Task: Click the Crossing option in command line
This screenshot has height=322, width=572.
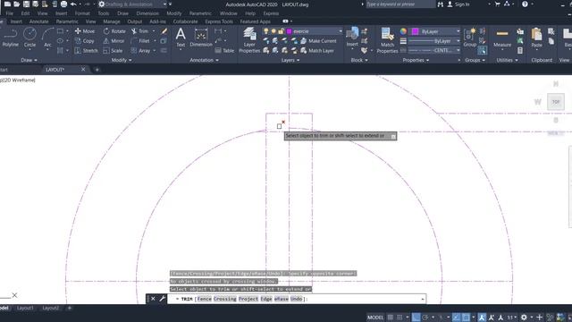Action: coord(224,299)
